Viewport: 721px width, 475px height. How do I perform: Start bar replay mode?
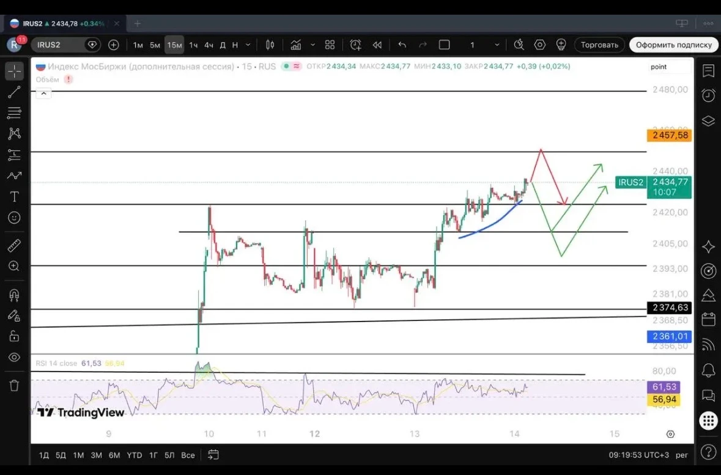pos(377,45)
